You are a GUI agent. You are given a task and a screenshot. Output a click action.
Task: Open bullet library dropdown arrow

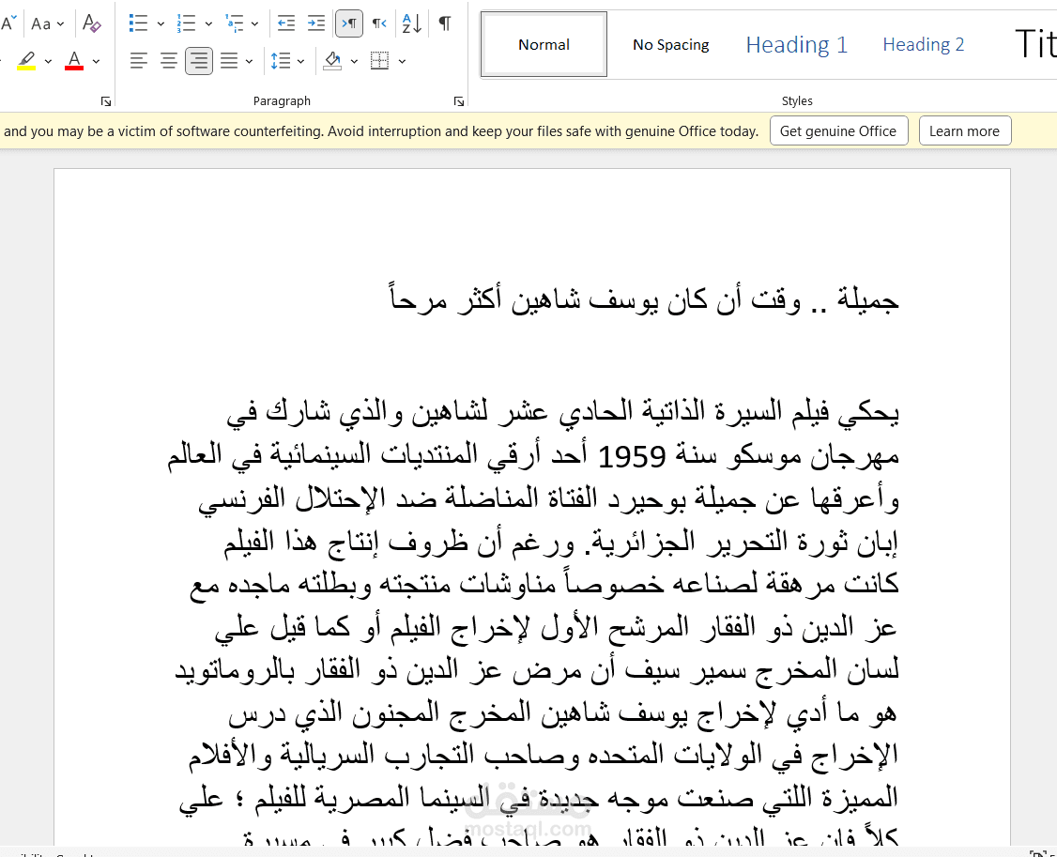[x=161, y=24]
